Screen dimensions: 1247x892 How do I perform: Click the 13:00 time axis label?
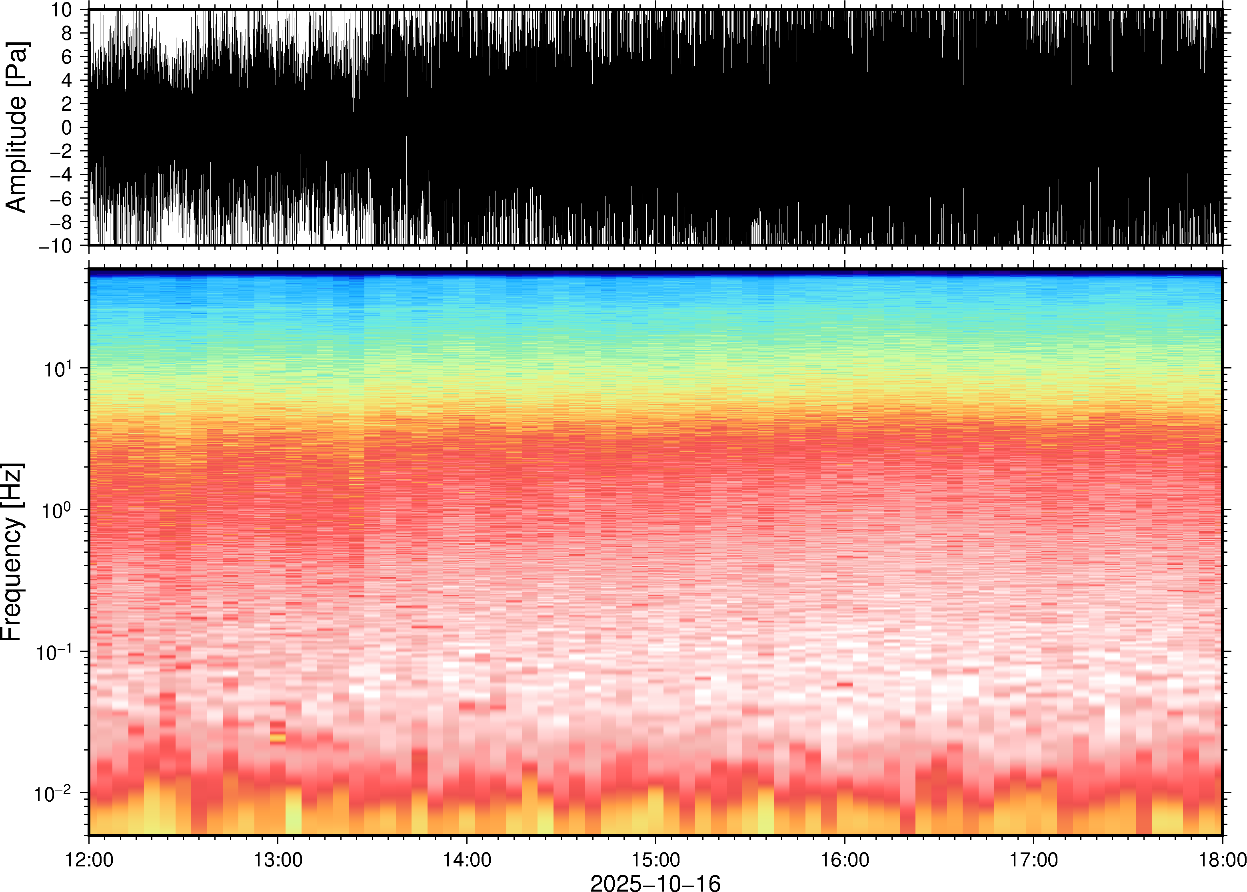coord(278,860)
